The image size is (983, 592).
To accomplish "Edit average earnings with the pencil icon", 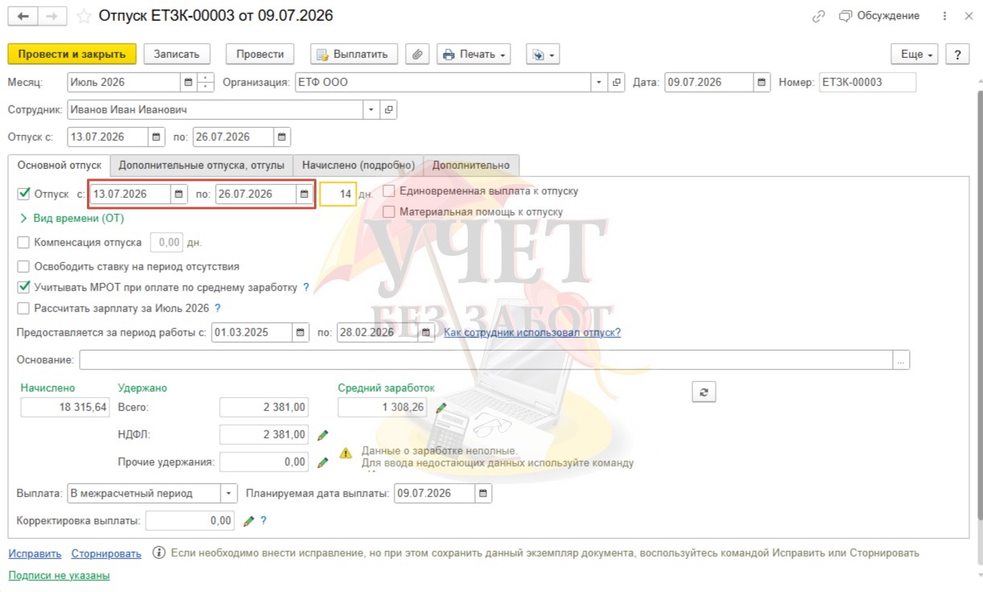I will click(x=441, y=408).
